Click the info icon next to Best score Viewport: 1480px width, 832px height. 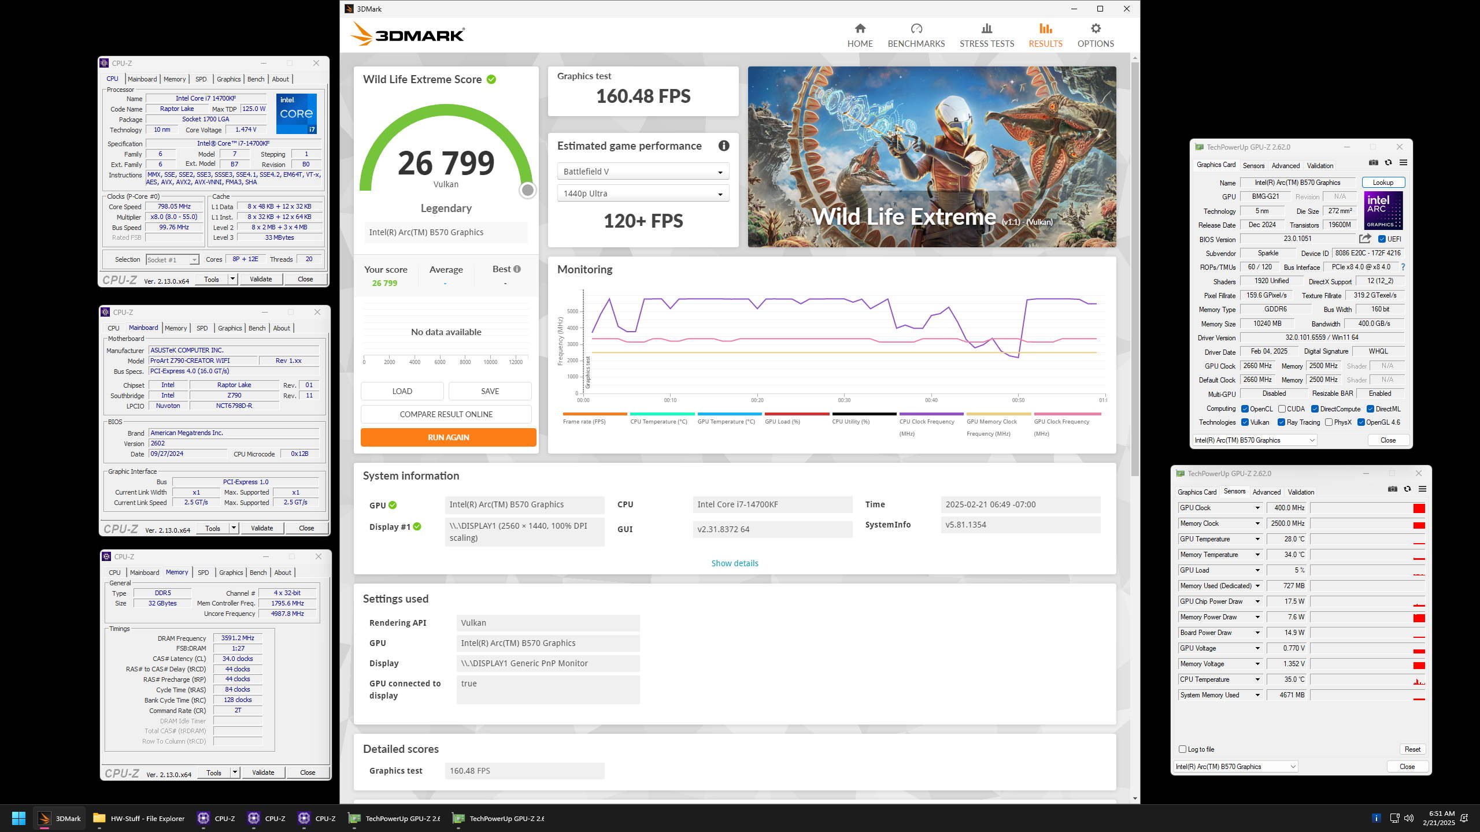(517, 269)
